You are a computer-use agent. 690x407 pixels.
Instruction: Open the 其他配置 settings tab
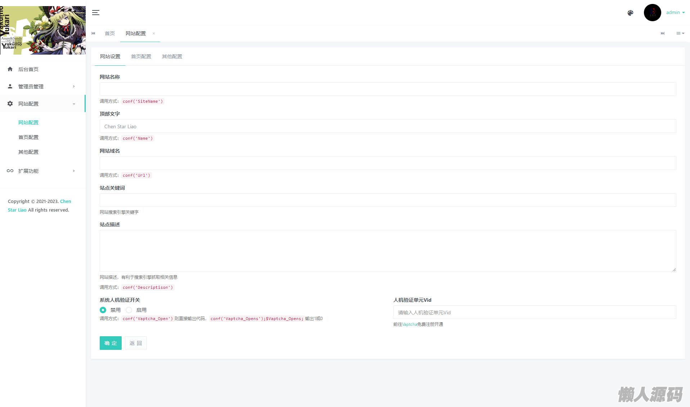(x=172, y=56)
